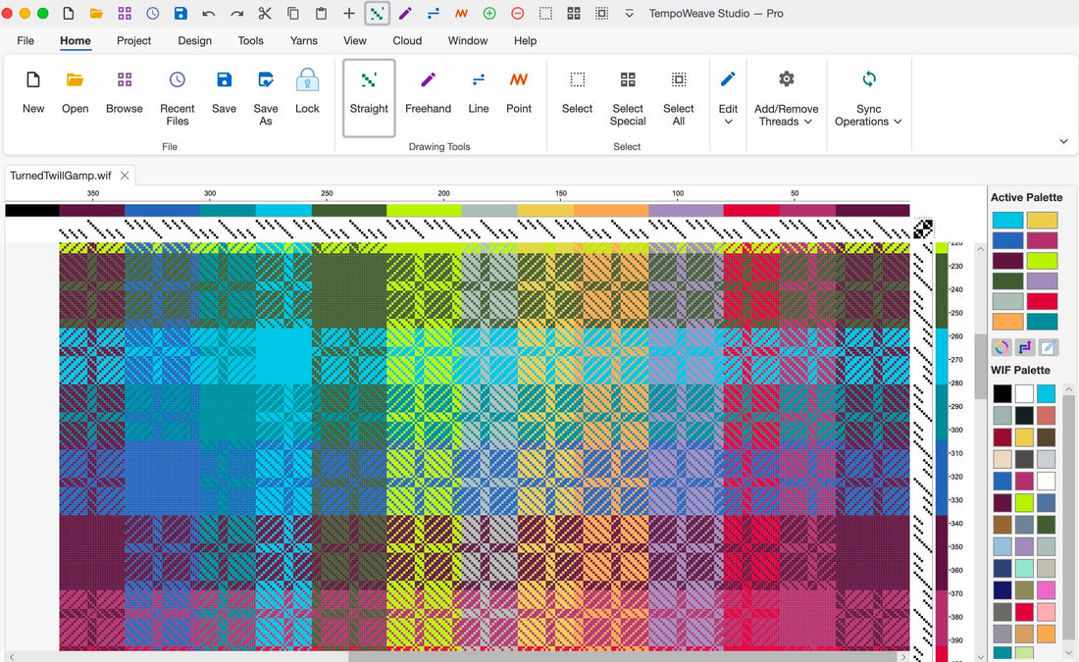Click the Cut scissors icon
The width and height of the screenshot is (1079, 662).
265,13
